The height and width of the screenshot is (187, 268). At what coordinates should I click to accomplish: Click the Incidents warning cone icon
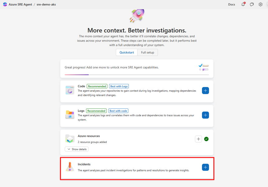point(70,167)
